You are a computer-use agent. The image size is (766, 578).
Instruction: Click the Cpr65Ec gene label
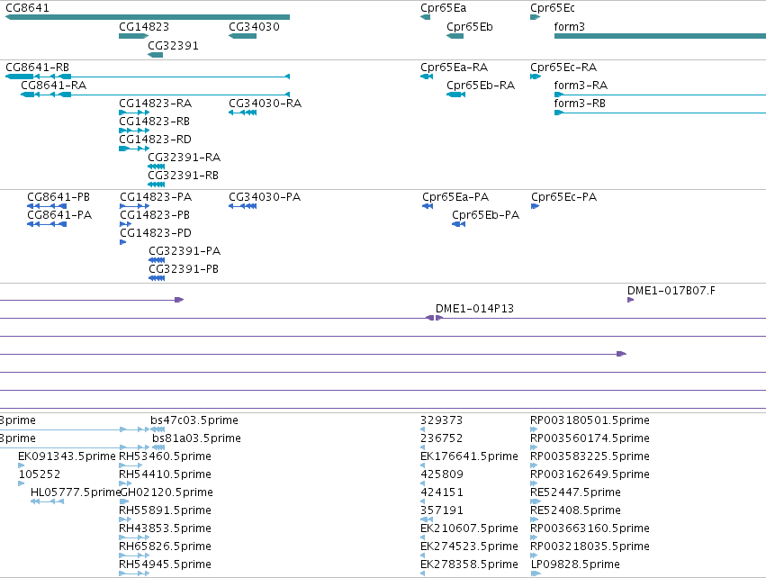553,8
